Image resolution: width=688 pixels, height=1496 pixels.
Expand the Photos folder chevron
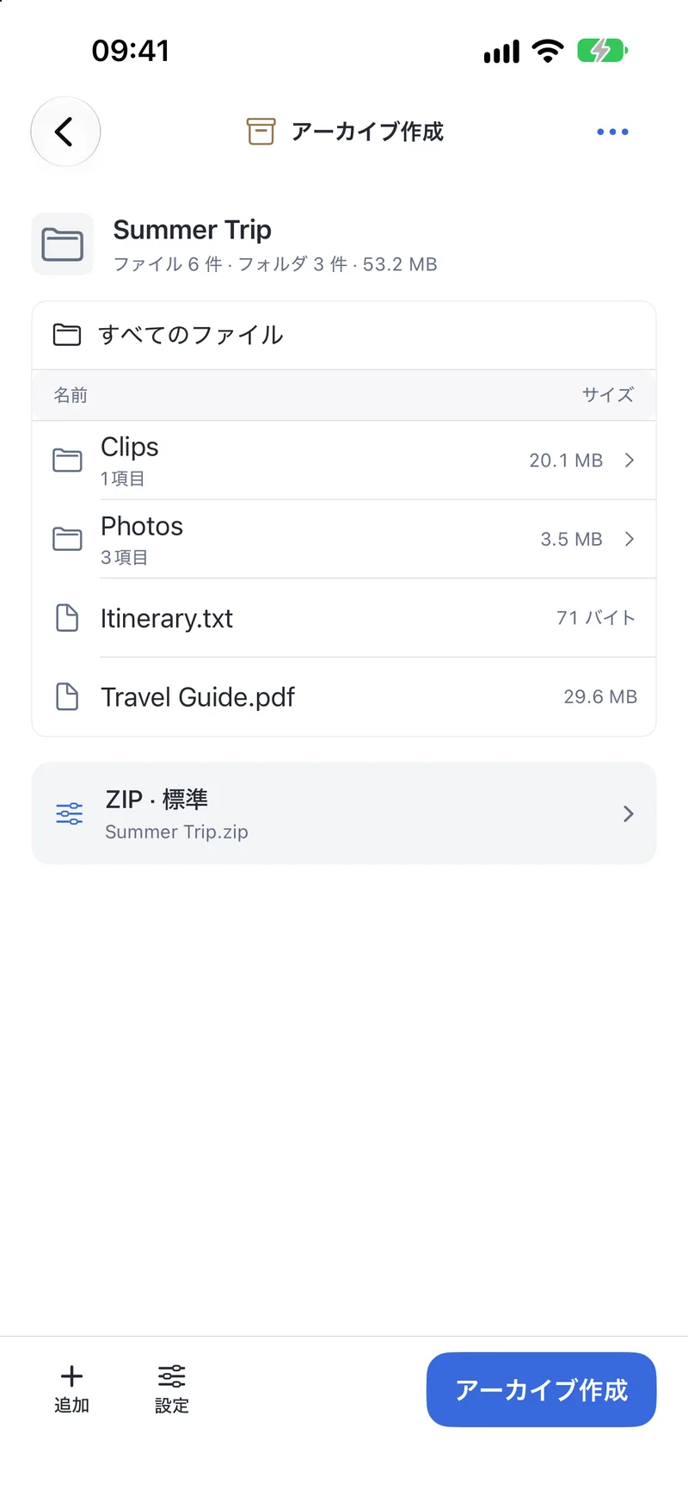(x=630, y=539)
